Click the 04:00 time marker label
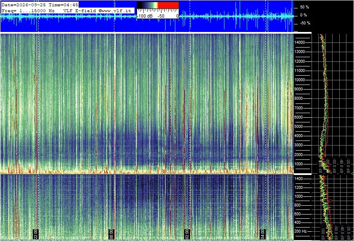The height and width of the screenshot is (241, 354). tap(262, 234)
